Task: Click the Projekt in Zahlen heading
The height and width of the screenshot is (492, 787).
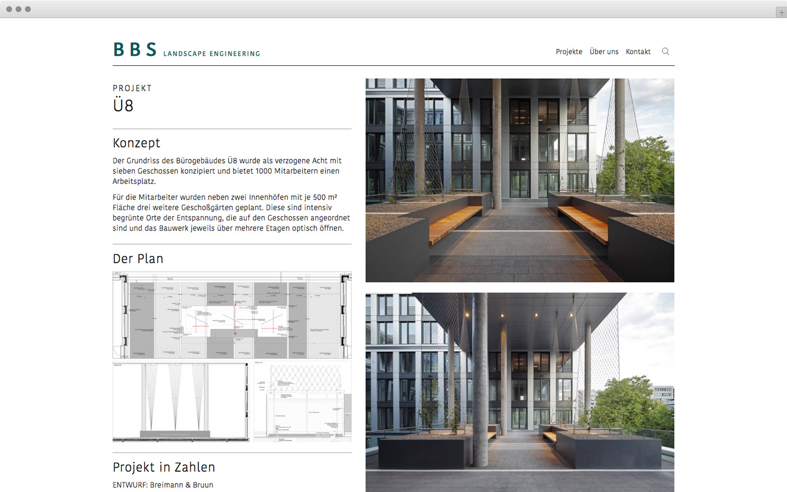Action: [x=164, y=467]
